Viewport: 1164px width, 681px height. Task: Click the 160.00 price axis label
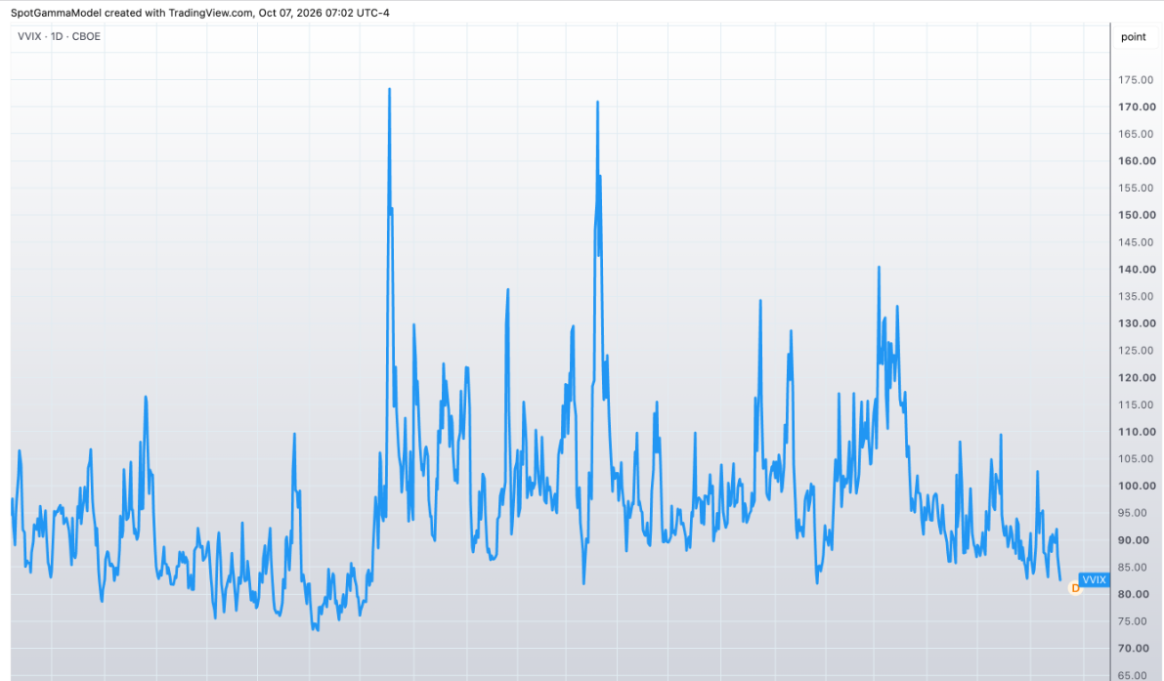coord(1137,161)
